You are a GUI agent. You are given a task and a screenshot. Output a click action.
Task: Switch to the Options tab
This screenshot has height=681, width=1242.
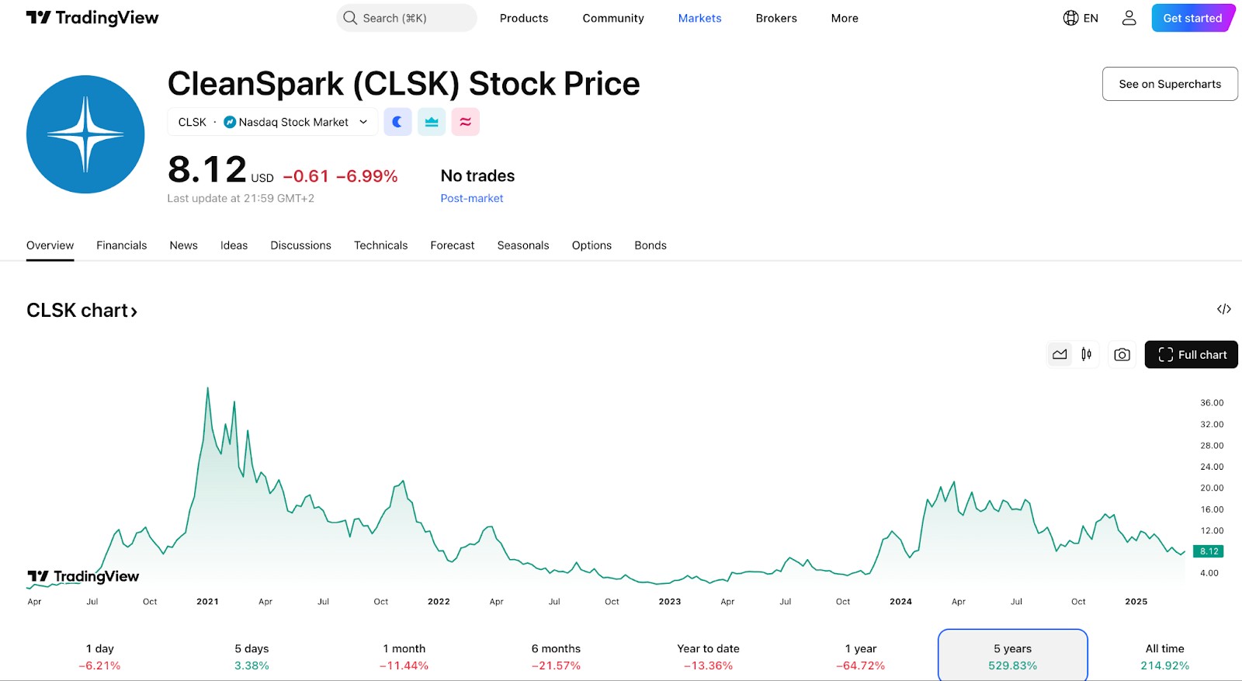point(592,245)
